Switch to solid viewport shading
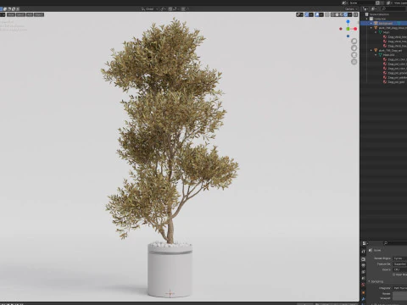The image size is (407, 305). point(337,14)
